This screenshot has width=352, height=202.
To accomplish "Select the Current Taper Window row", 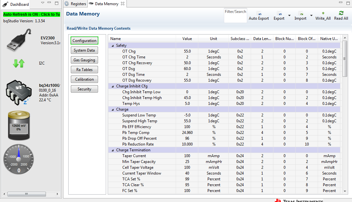I will (x=224, y=174).
